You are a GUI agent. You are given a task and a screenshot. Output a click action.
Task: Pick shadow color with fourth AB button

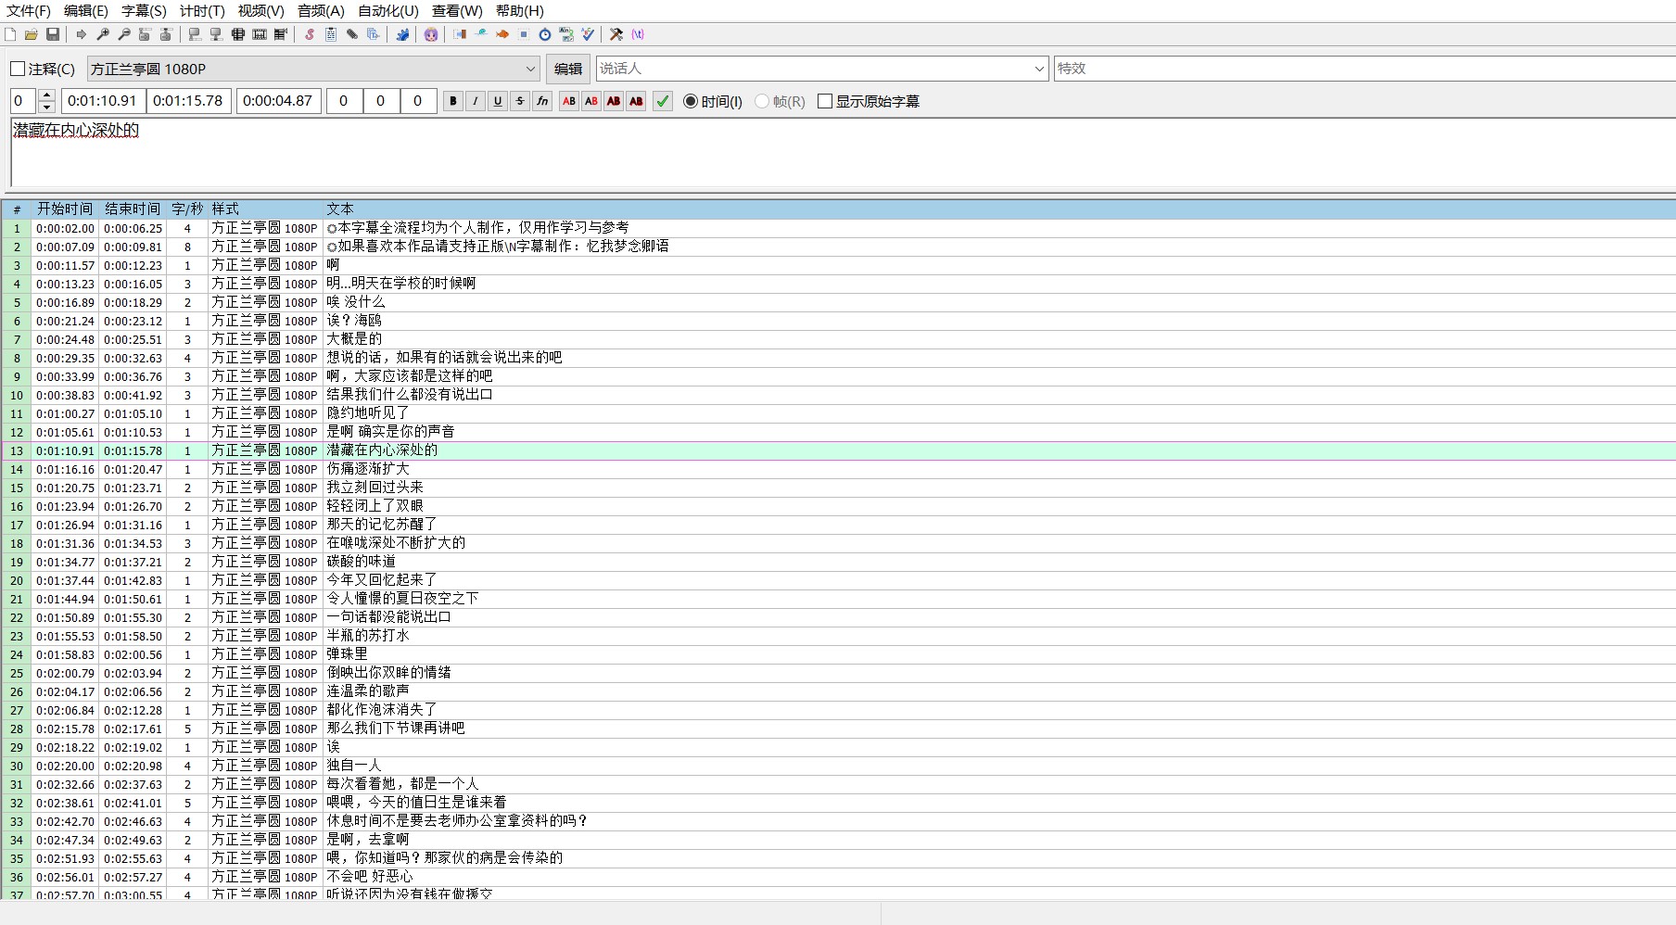pyautogui.click(x=636, y=101)
